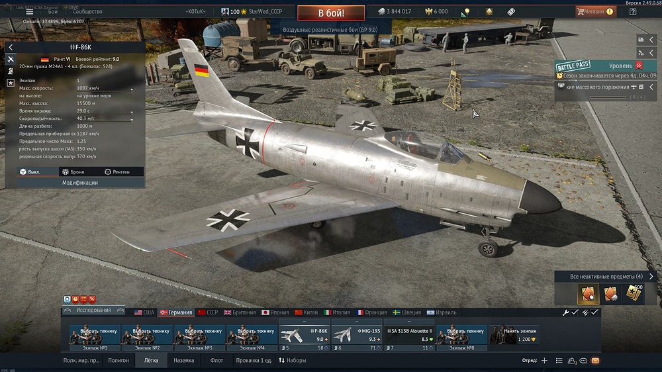Toggle the Рентген x-ray view mode
662x372 pixels.
[x=117, y=172]
